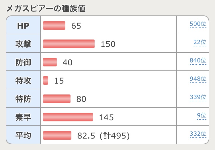The height and width of the screenshot is (150, 215).
Task: Click the attack value 150
Action: (x=108, y=44)
